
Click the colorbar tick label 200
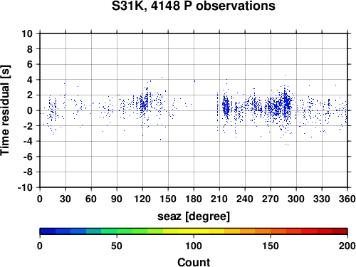[347, 246]
